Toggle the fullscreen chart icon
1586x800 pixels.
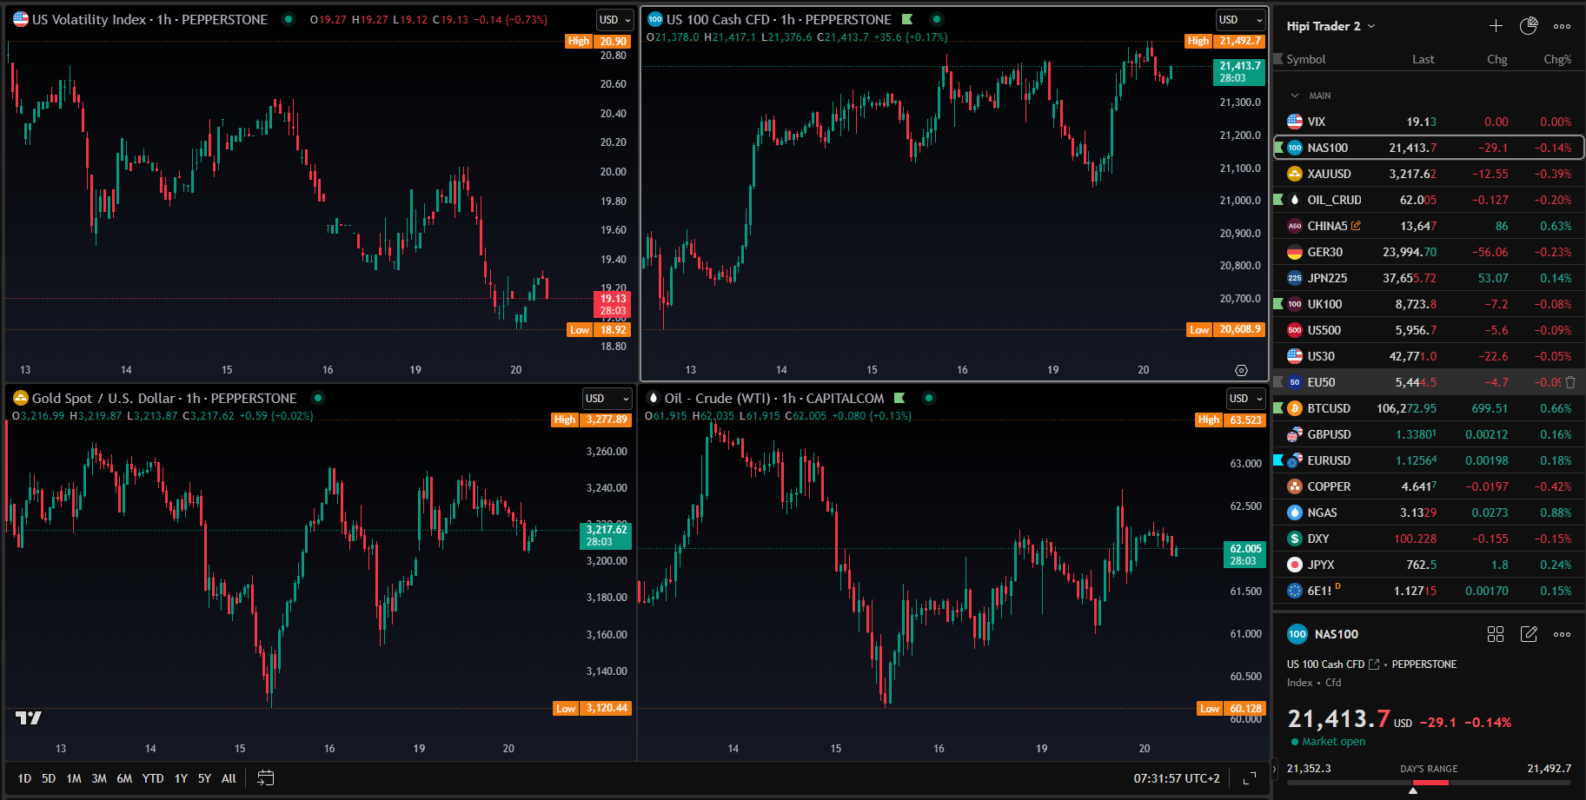pyautogui.click(x=1250, y=778)
